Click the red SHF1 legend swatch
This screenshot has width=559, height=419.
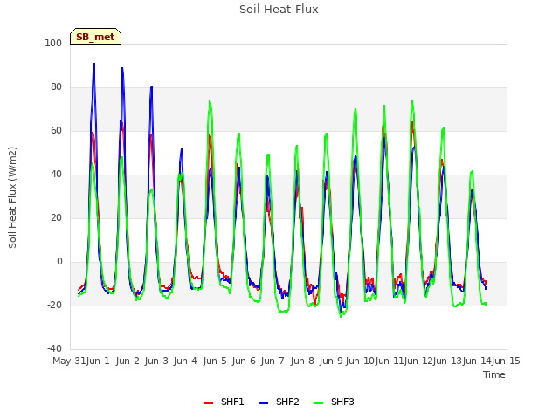click(208, 403)
